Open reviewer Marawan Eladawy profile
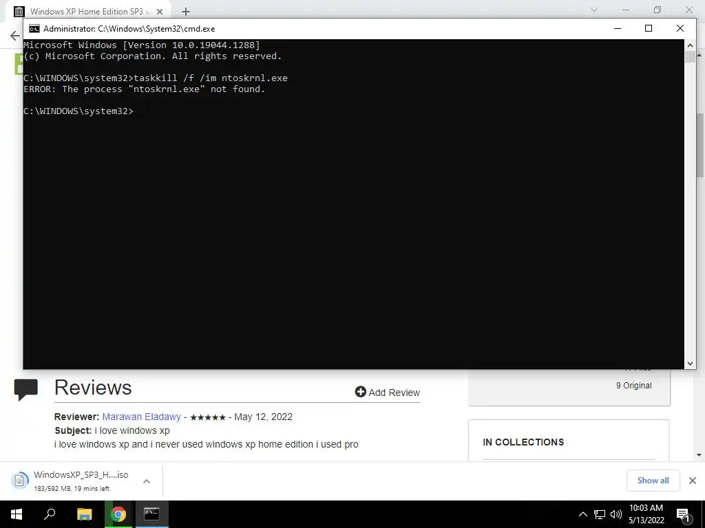 pyautogui.click(x=141, y=417)
